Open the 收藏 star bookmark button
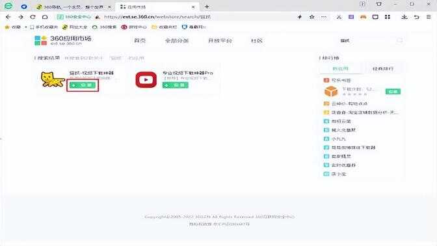Viewport: 437px width, 246px height. 13,27
